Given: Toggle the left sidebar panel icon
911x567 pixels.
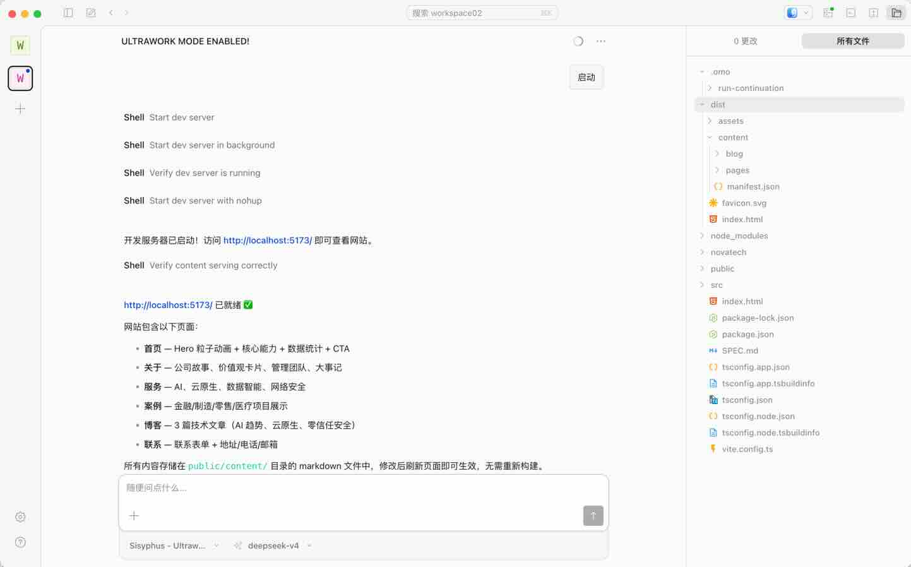Looking at the screenshot, I should point(68,13).
